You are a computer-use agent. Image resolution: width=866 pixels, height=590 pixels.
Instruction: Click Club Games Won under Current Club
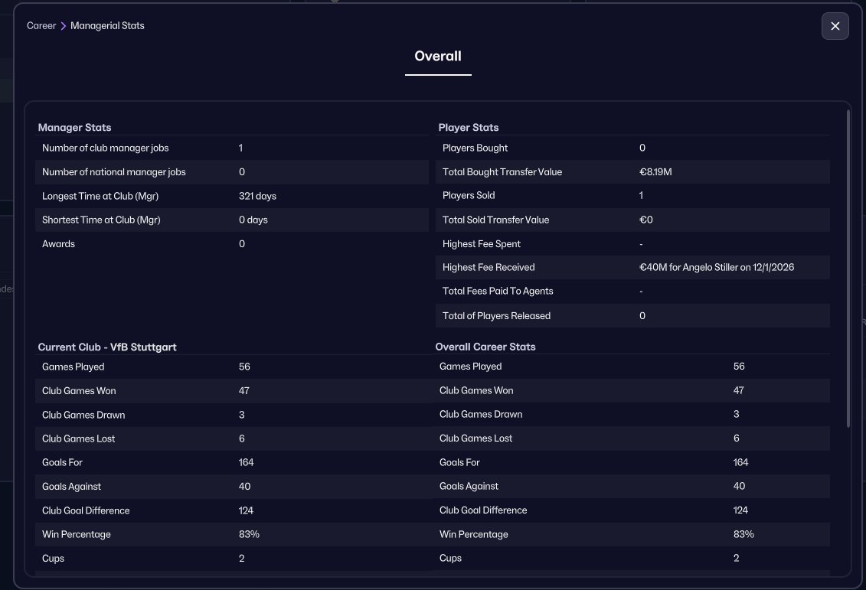point(79,391)
